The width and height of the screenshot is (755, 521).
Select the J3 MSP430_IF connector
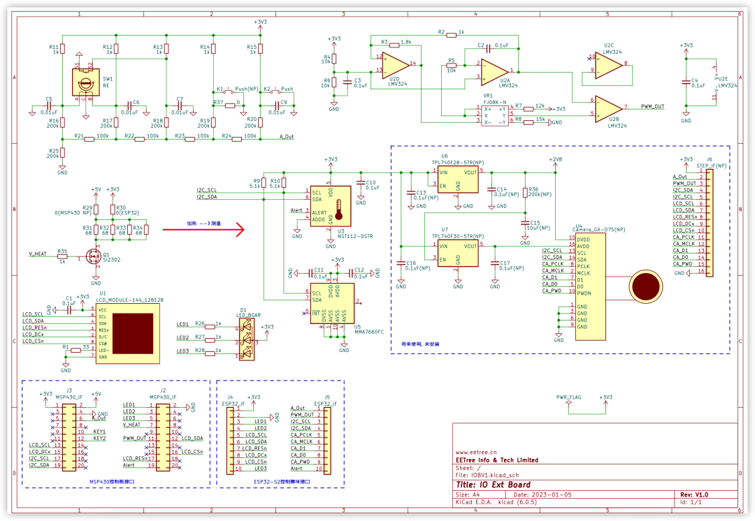(x=69, y=436)
